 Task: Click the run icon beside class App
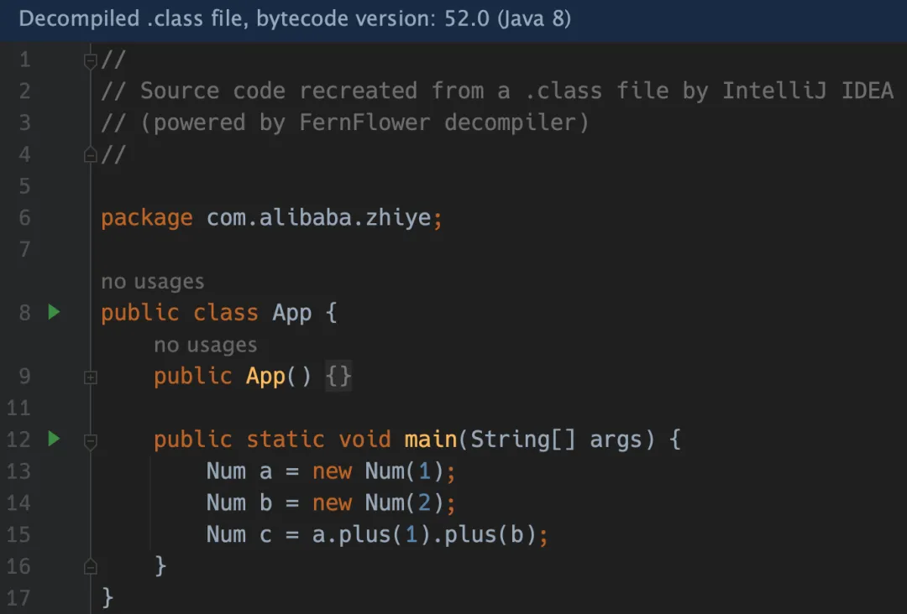coord(54,312)
